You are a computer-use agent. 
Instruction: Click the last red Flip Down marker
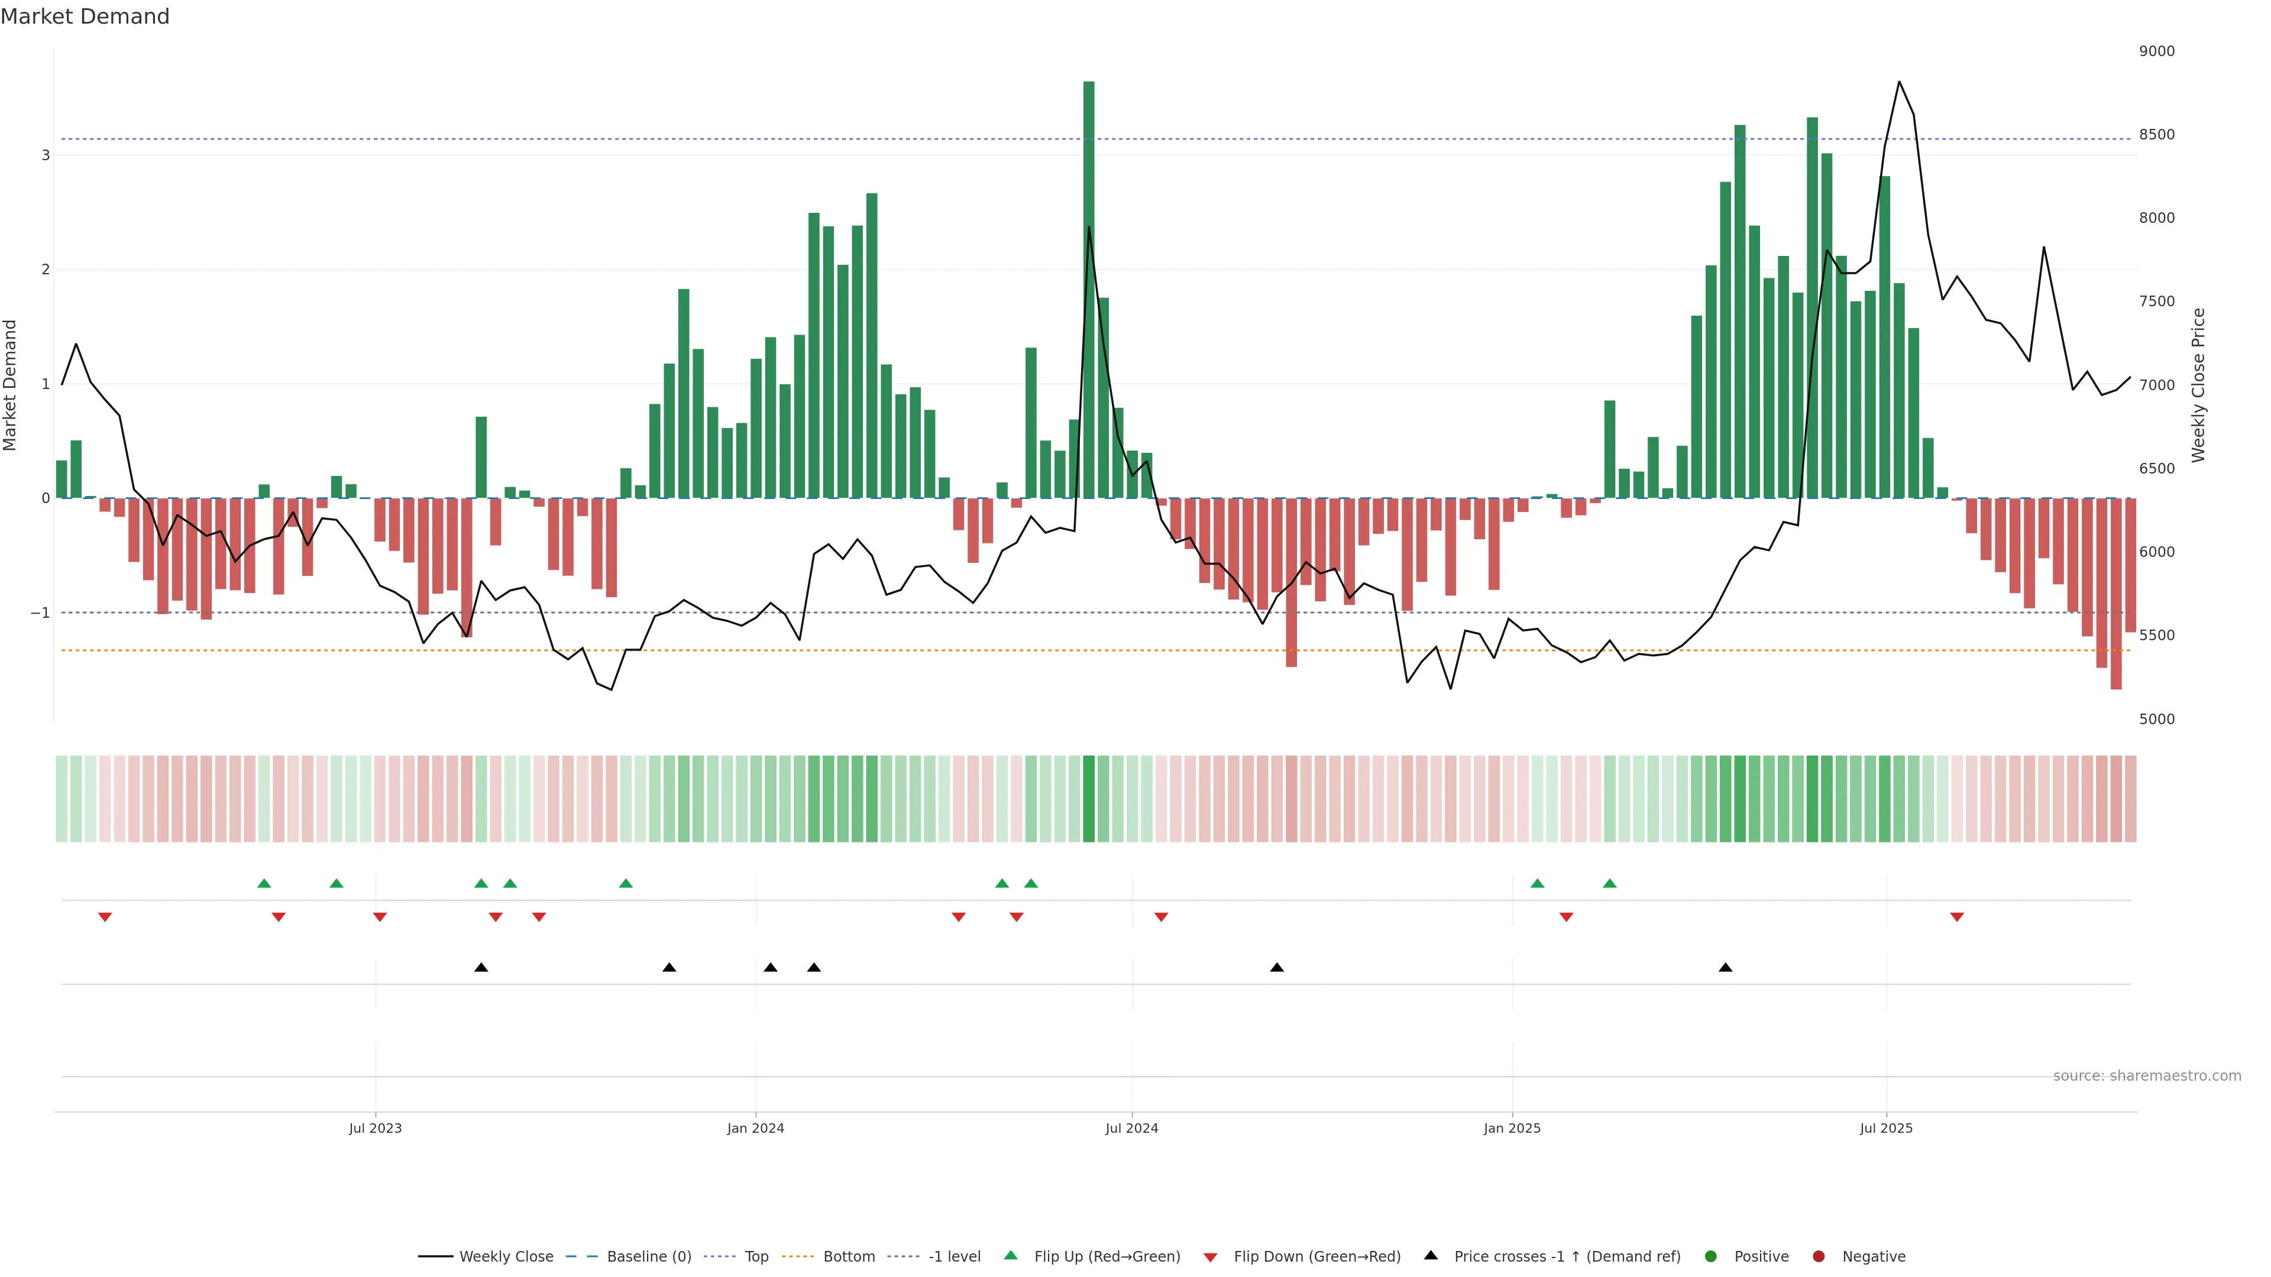[x=1956, y=918]
